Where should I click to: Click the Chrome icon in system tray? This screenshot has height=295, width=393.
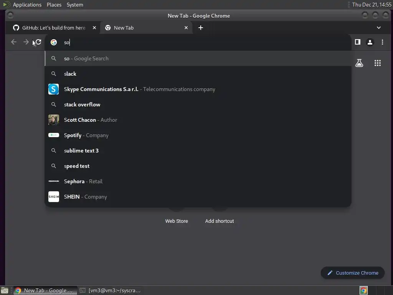[363, 290]
